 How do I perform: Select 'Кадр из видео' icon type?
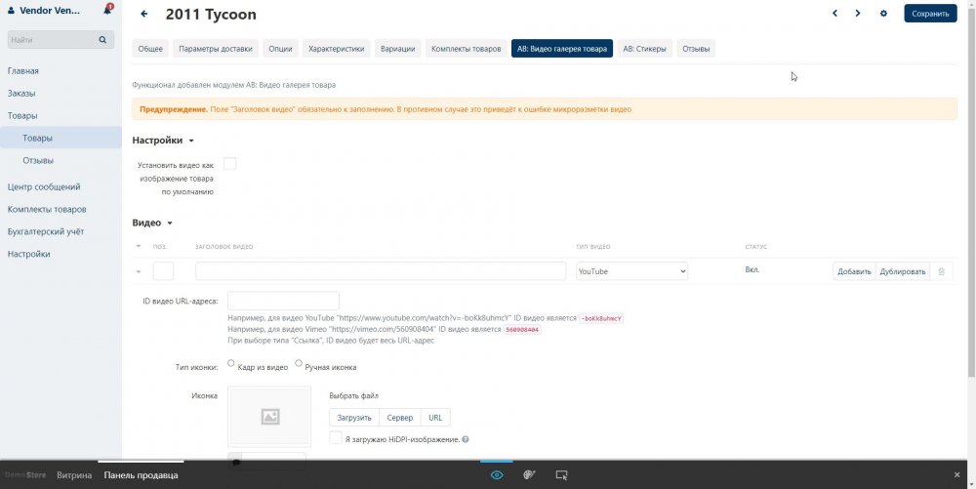pos(231,363)
